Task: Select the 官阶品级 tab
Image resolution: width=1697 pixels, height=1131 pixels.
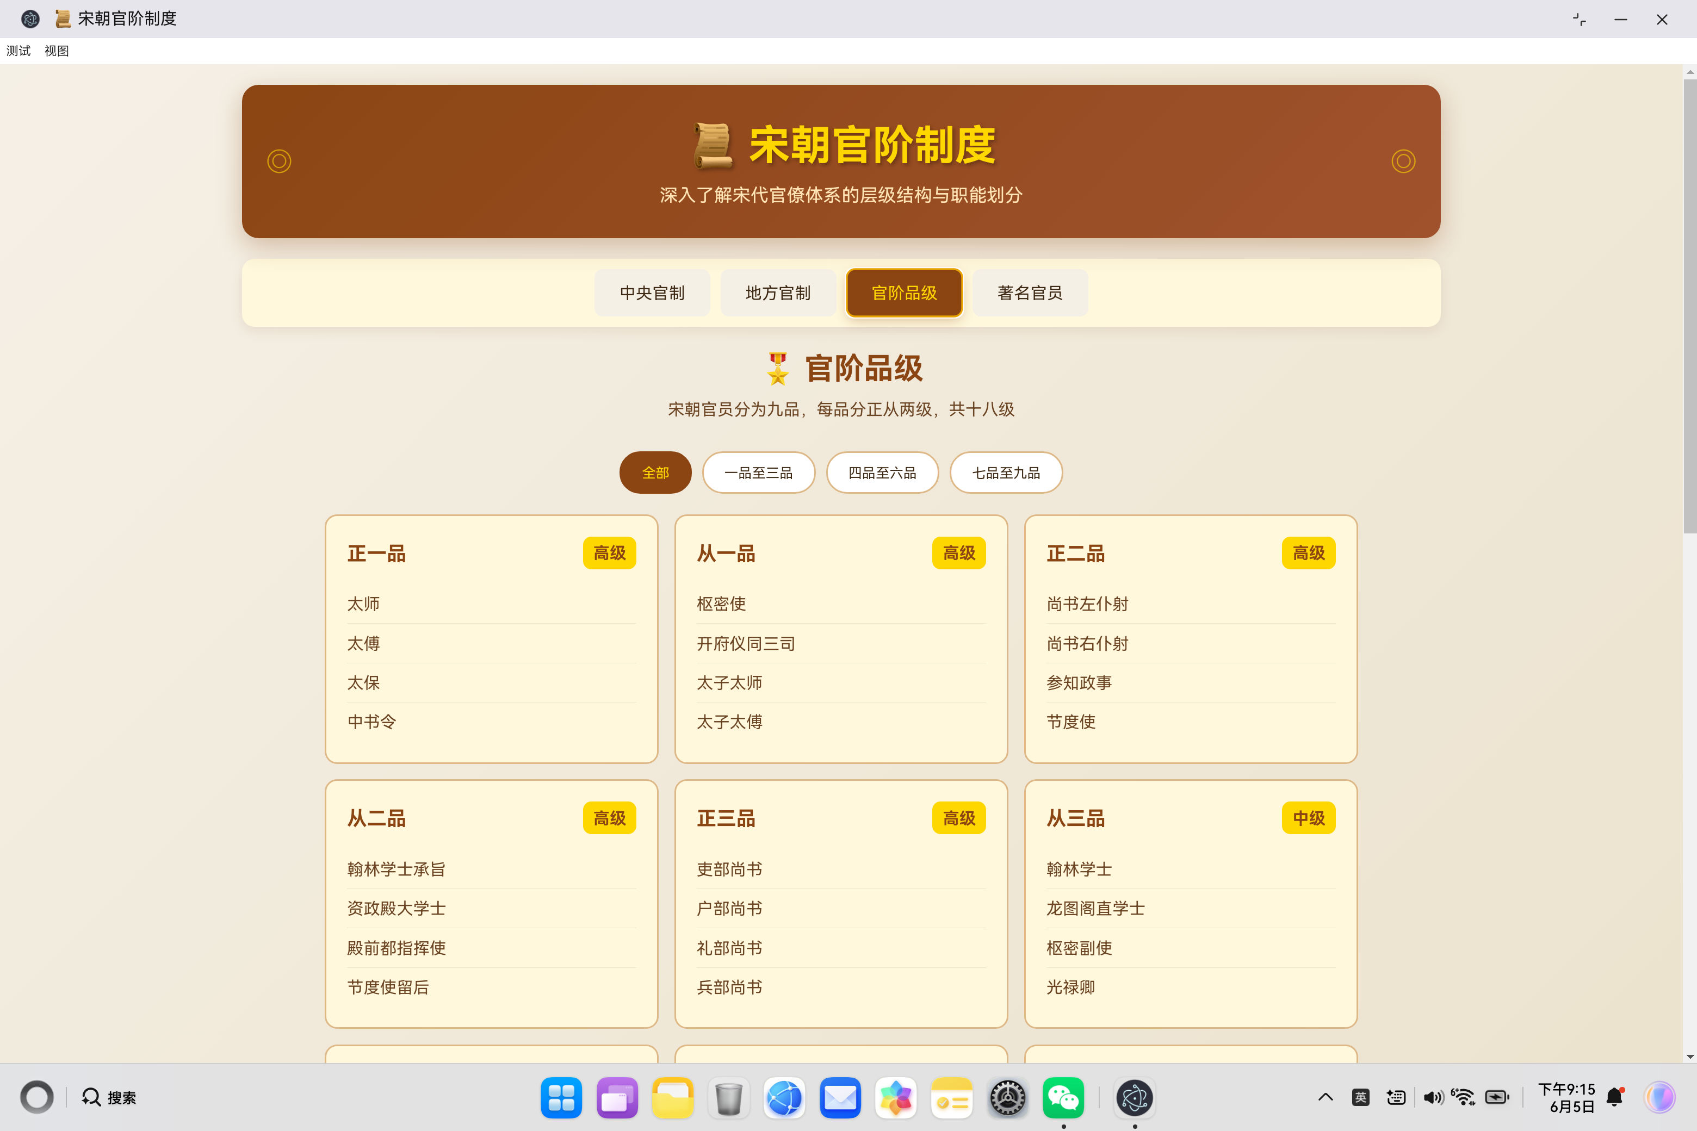Action: tap(904, 293)
